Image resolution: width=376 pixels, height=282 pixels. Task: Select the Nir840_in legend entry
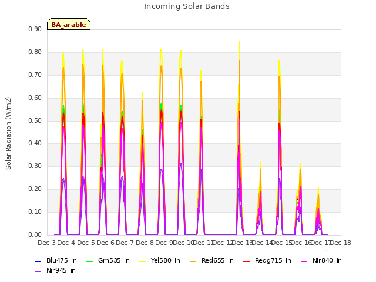[x=321, y=260]
